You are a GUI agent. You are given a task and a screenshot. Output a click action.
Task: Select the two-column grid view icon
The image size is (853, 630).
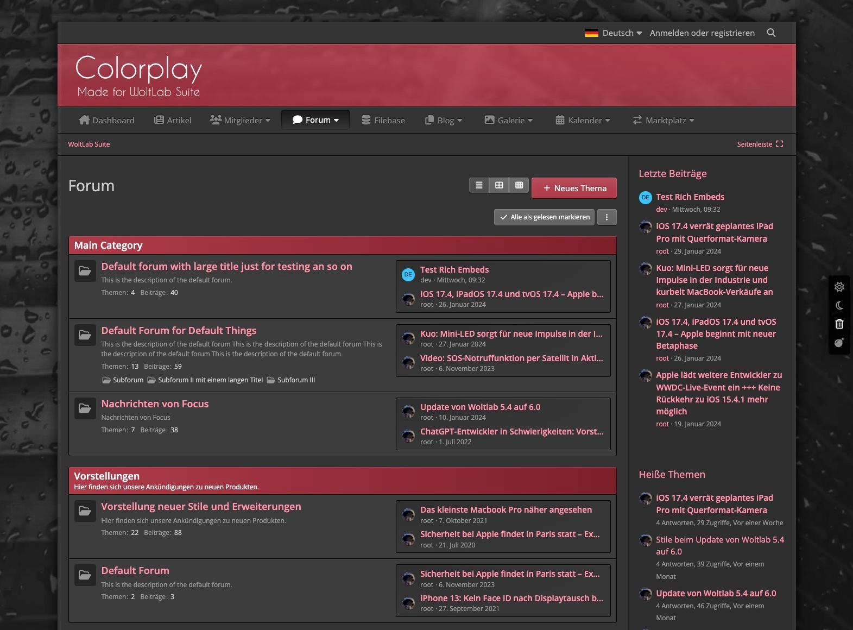499,185
